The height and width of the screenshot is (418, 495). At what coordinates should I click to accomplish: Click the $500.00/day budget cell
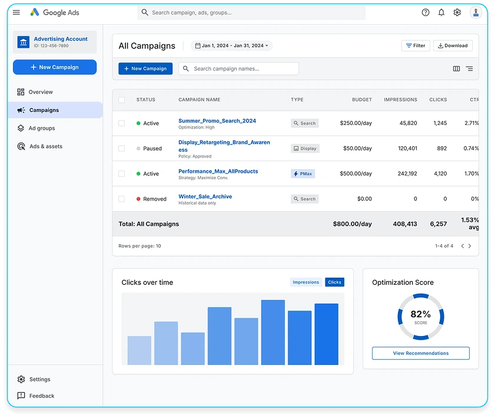coord(356,173)
